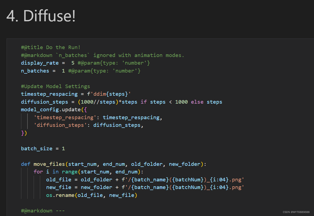Screen dimensions: 314x216
Task: Place cursor on display_rate variable
Action: [x=40, y=63]
